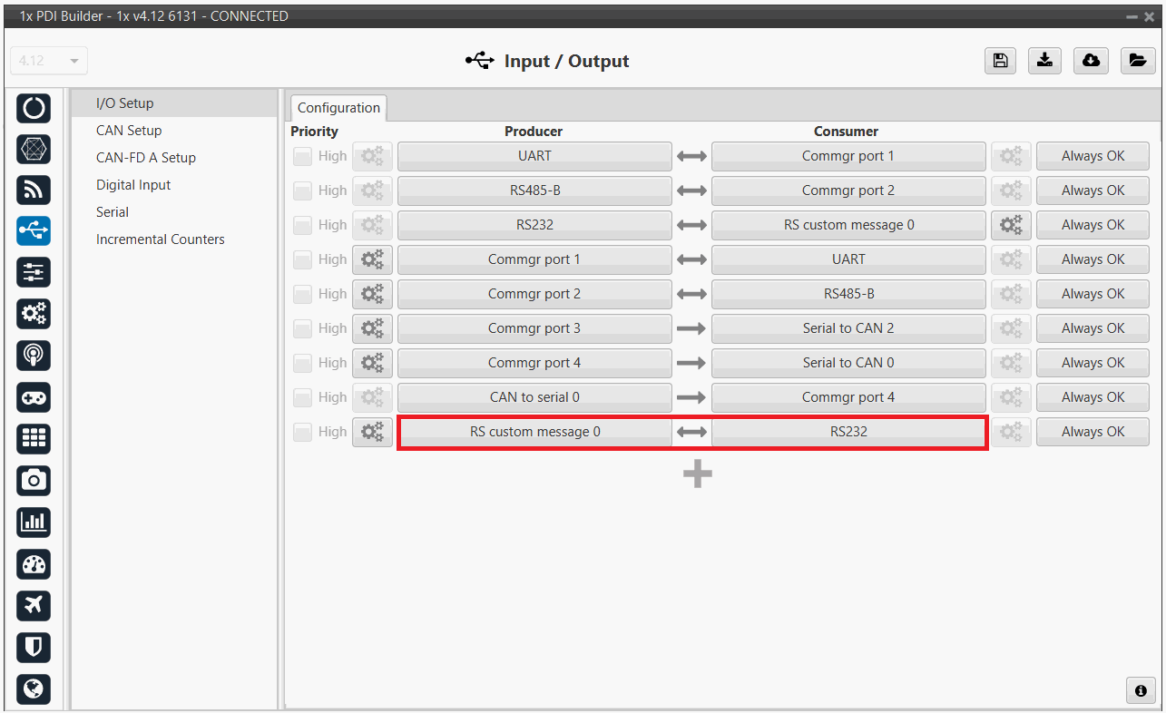This screenshot has height=713, width=1166.
Task: Switch to the Configuration tab
Action: [338, 108]
